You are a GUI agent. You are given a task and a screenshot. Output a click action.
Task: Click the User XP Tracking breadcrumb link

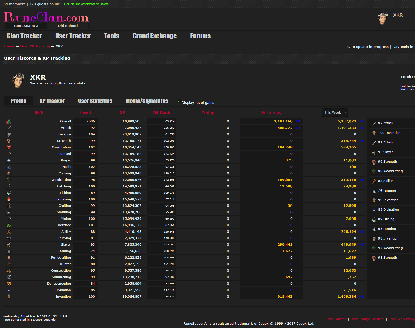(35, 46)
